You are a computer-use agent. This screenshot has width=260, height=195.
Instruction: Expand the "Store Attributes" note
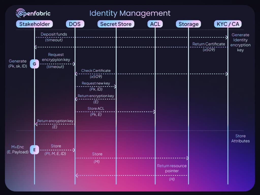(x=240, y=138)
